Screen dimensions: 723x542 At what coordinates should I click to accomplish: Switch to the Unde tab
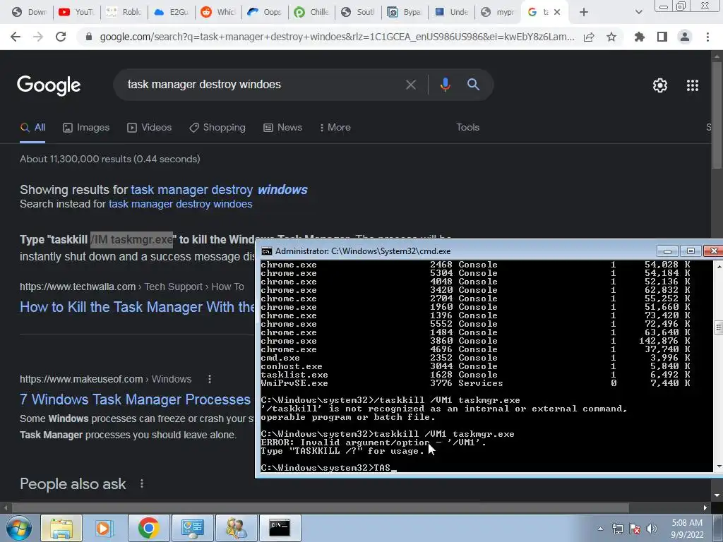pyautogui.click(x=452, y=13)
